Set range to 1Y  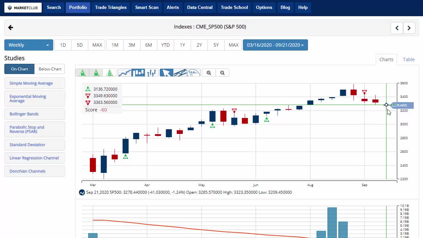(x=182, y=45)
